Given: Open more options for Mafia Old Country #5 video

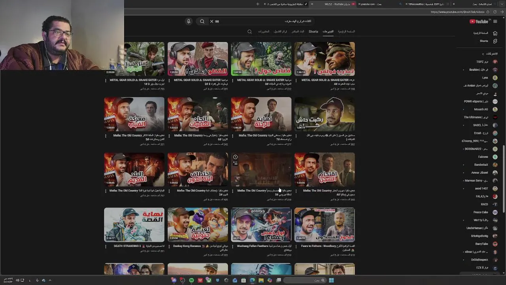Looking at the screenshot, I should 106,136.
